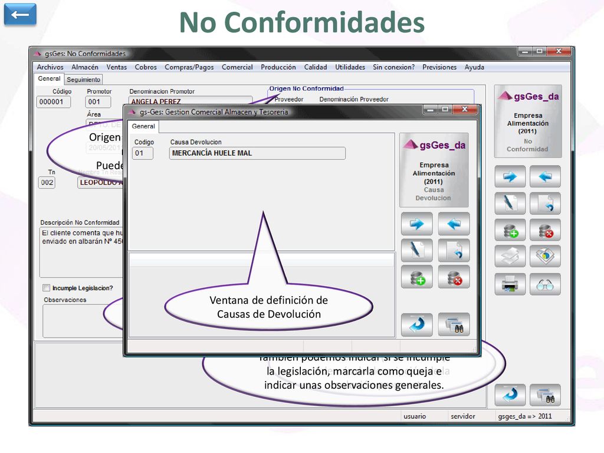The height and width of the screenshot is (453, 604).
Task: Delete database record in No Conformidades window
Action: (x=545, y=230)
